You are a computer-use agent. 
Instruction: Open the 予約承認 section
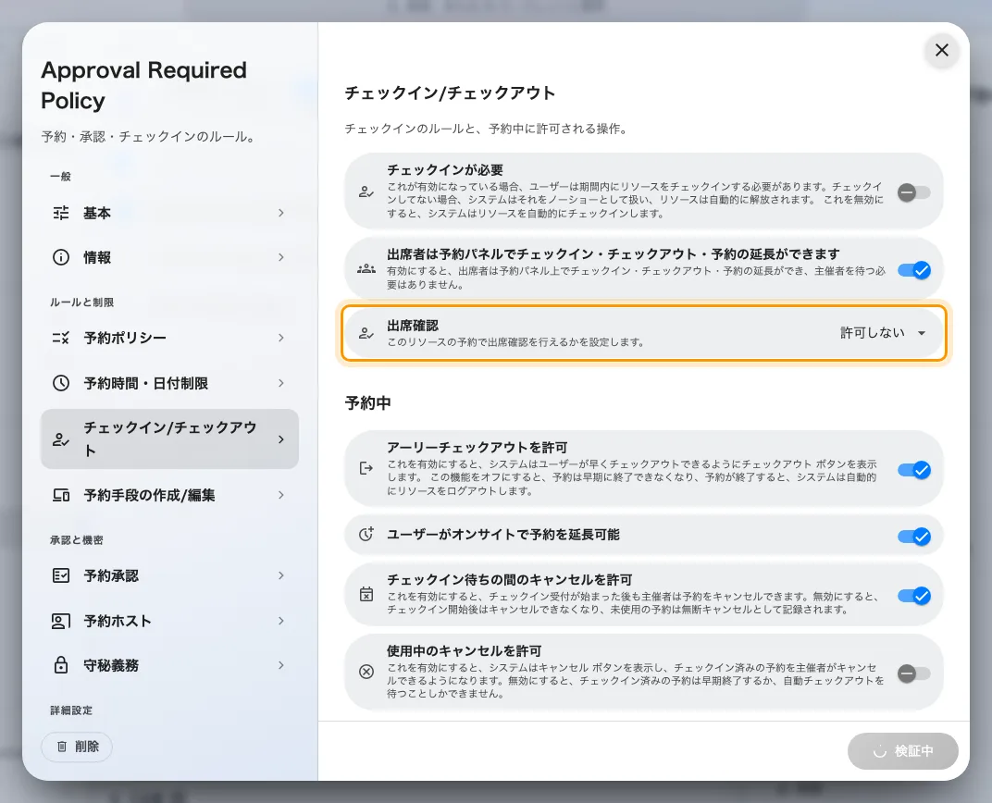tap(169, 575)
